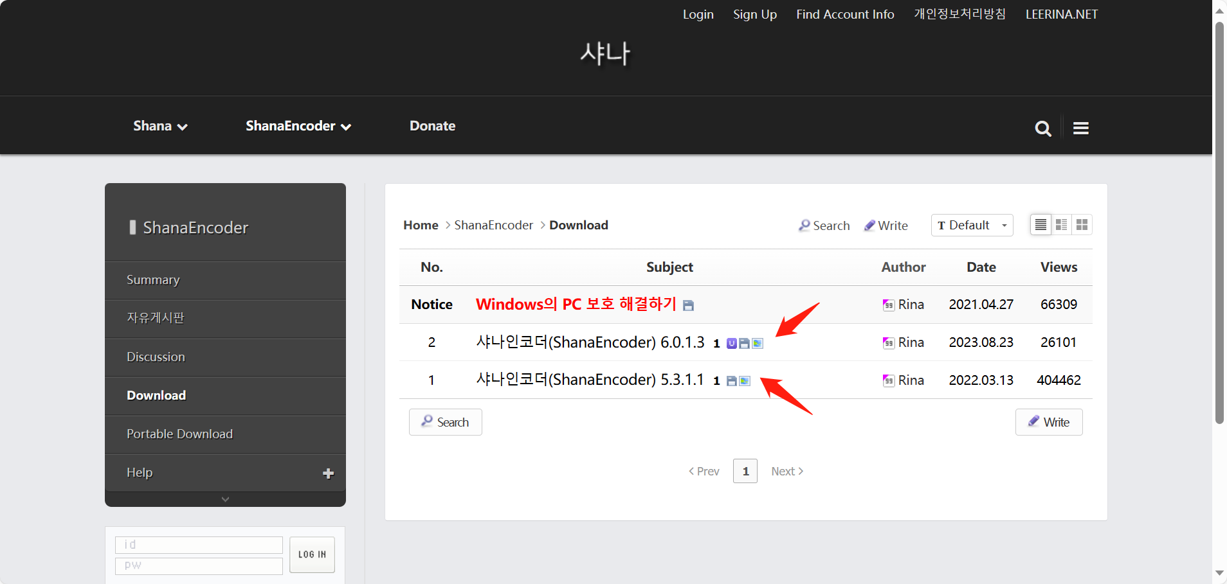
Task: Open the hamburger menu icon
Action: tap(1080, 128)
